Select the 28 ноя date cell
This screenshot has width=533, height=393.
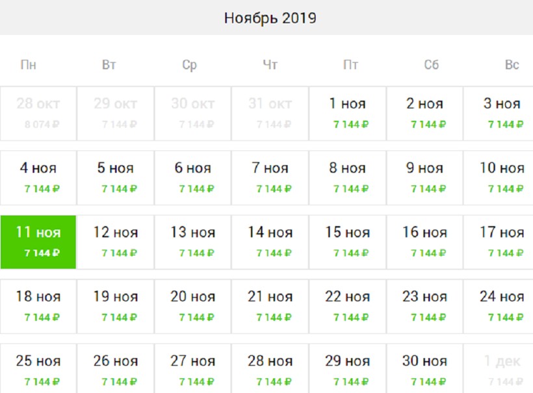pos(270,369)
